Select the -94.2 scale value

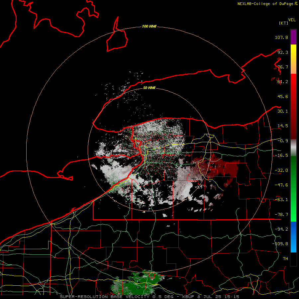281,229
